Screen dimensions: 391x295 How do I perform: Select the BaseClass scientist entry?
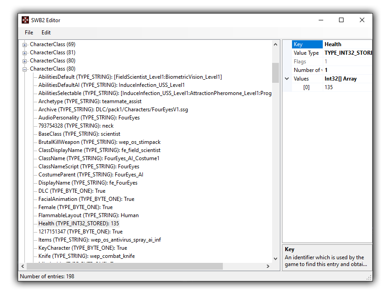(x=79, y=134)
